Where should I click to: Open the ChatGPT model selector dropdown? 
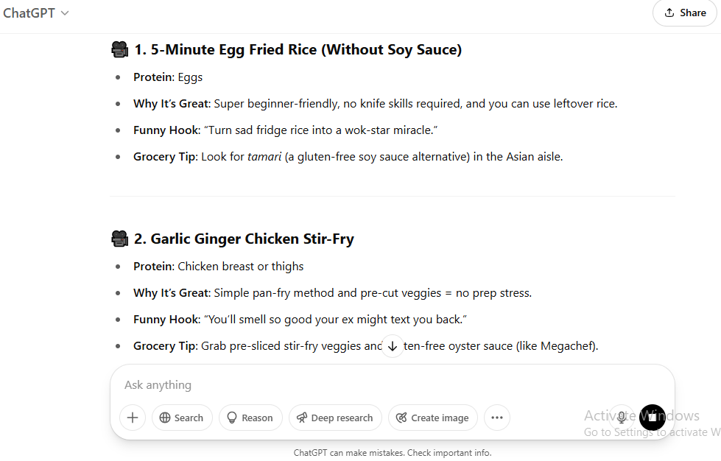click(36, 13)
